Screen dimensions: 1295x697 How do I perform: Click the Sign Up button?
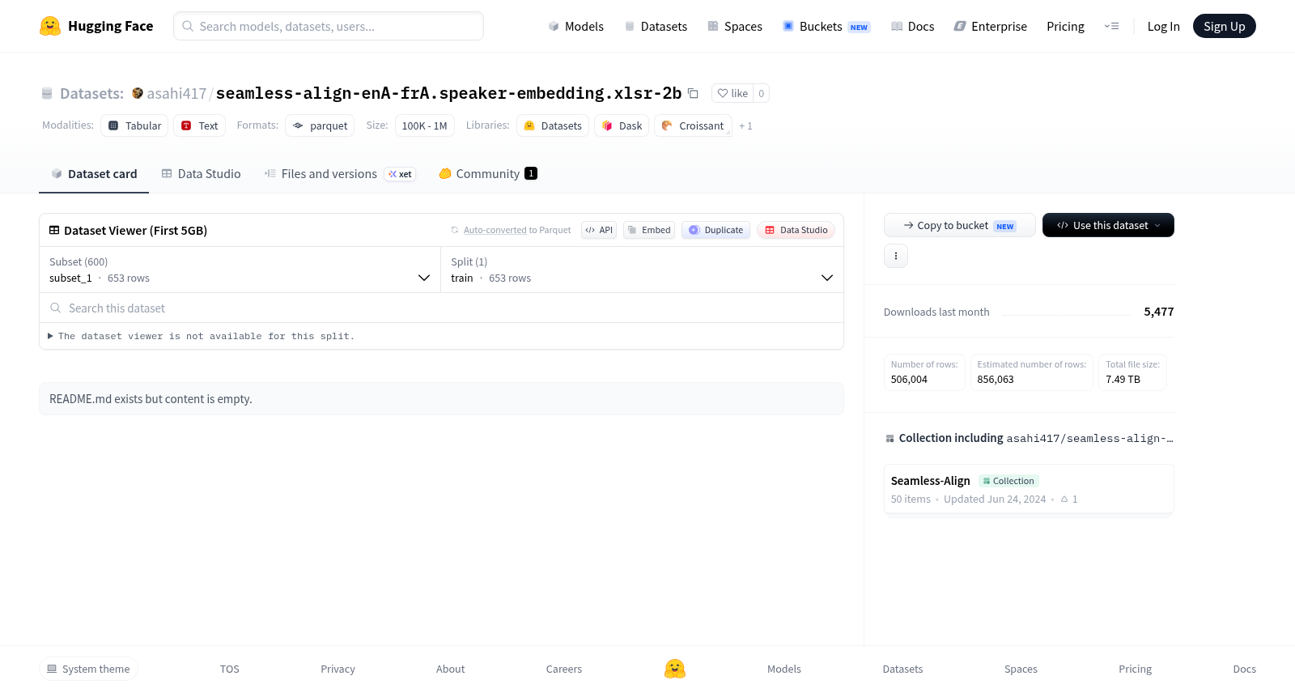click(1224, 26)
